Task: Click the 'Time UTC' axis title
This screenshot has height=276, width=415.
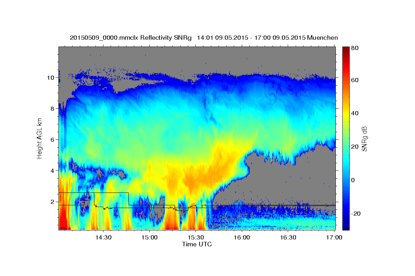Action: 197,244
